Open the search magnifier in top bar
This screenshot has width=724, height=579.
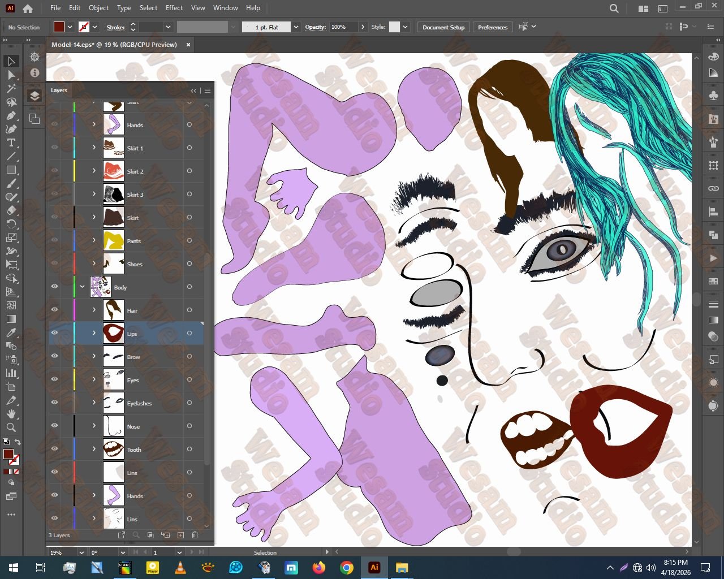pyautogui.click(x=614, y=8)
